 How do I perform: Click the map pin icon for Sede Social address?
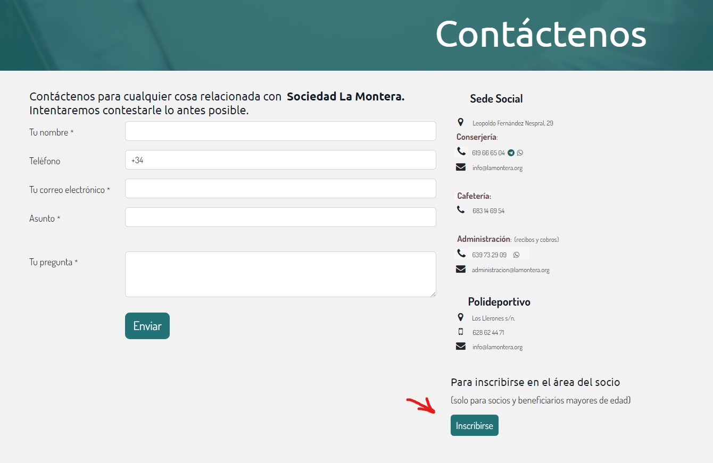[x=461, y=122]
